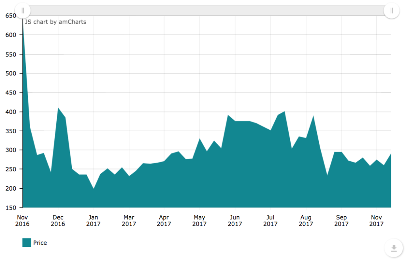406x261 pixels.
Task: Click the Mar 2017 x-axis label
Action: (129, 221)
